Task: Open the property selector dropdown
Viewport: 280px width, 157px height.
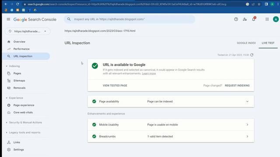Action: [28, 31]
